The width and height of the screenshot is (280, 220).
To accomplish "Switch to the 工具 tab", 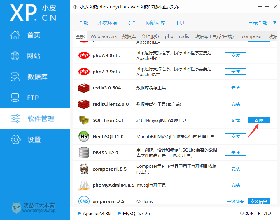I will (x=180, y=23).
